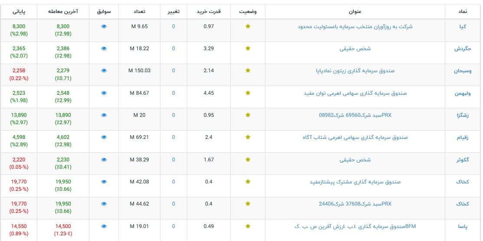This screenshot has height=241, width=483.
Task: Open title link صندوق سرمایه گذاری زیتون نمادپایا
Action: click(355, 71)
